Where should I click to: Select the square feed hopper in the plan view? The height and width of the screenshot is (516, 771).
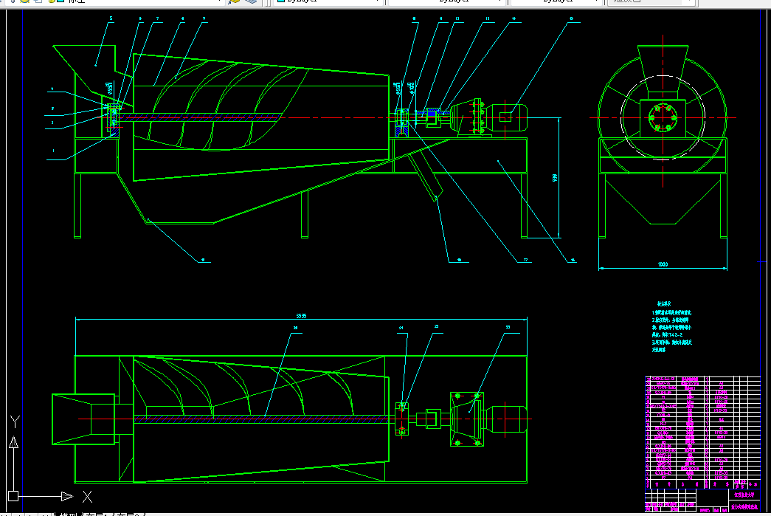point(83,419)
